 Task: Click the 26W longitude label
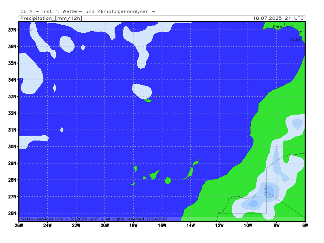pyautogui.click(x=19, y=226)
